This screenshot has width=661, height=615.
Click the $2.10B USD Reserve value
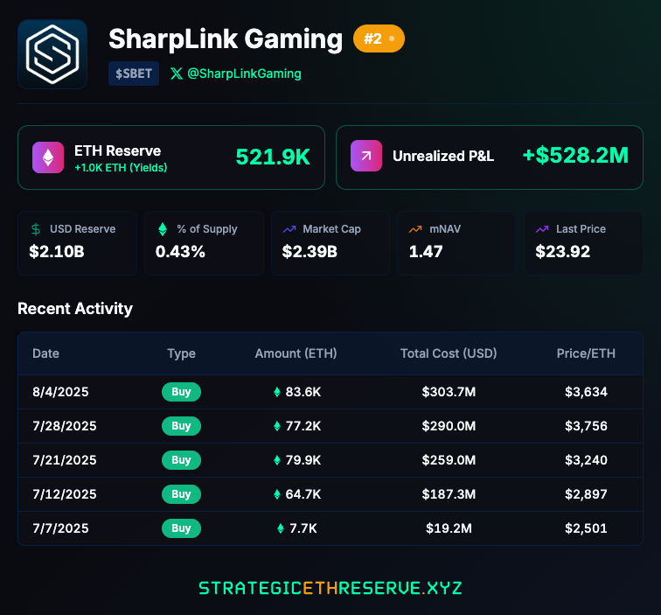(57, 252)
